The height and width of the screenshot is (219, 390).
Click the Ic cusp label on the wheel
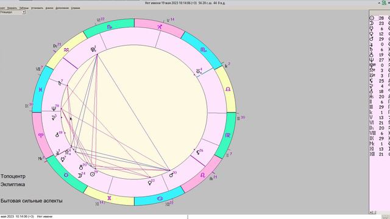coord(227,65)
